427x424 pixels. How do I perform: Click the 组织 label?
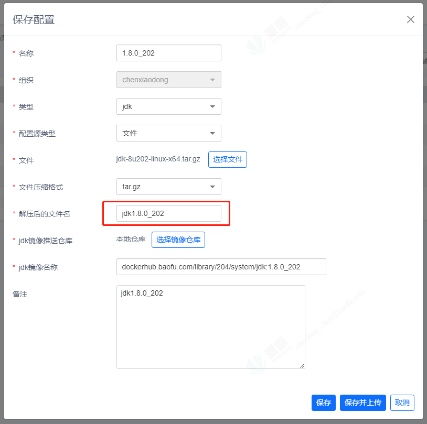26,80
